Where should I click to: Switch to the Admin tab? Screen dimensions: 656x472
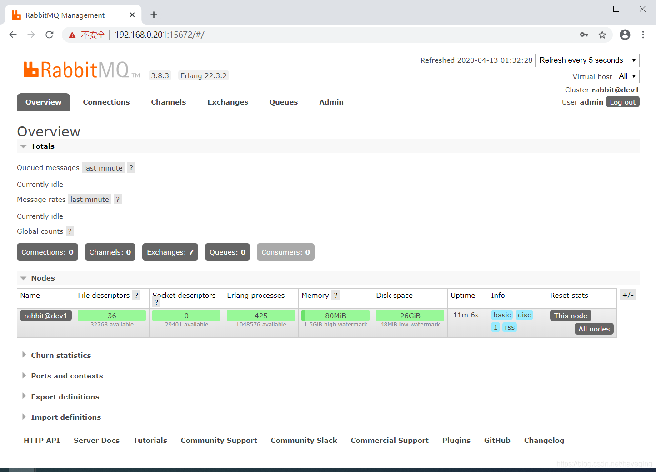(x=331, y=102)
